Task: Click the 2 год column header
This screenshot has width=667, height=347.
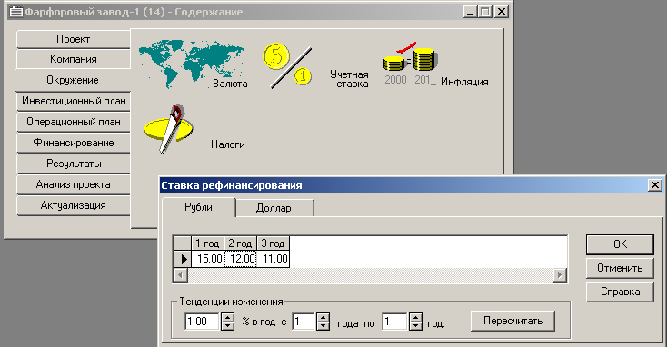Action: pos(240,243)
